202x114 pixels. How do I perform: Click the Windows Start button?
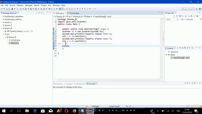tap(4, 111)
